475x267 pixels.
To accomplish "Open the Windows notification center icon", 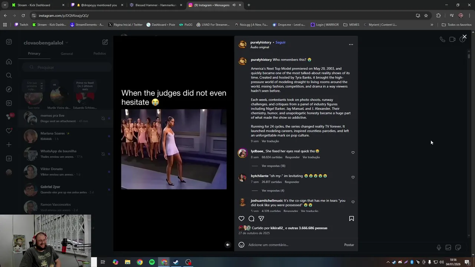I will tap(467, 262).
